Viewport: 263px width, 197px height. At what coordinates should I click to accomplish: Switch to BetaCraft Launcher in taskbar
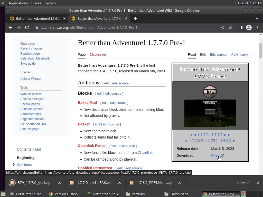pyautogui.click(x=27, y=194)
